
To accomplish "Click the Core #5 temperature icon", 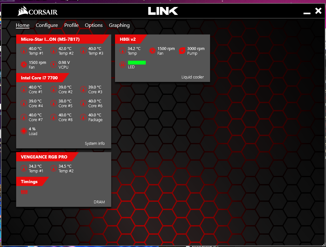I will point(54,103).
